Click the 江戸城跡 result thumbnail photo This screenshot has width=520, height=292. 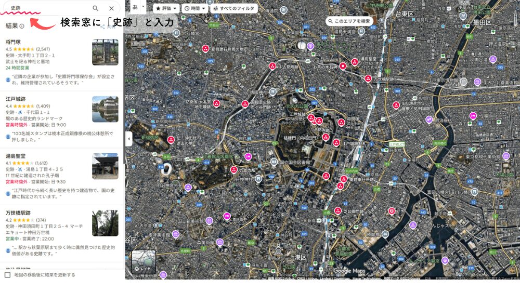[105, 109]
